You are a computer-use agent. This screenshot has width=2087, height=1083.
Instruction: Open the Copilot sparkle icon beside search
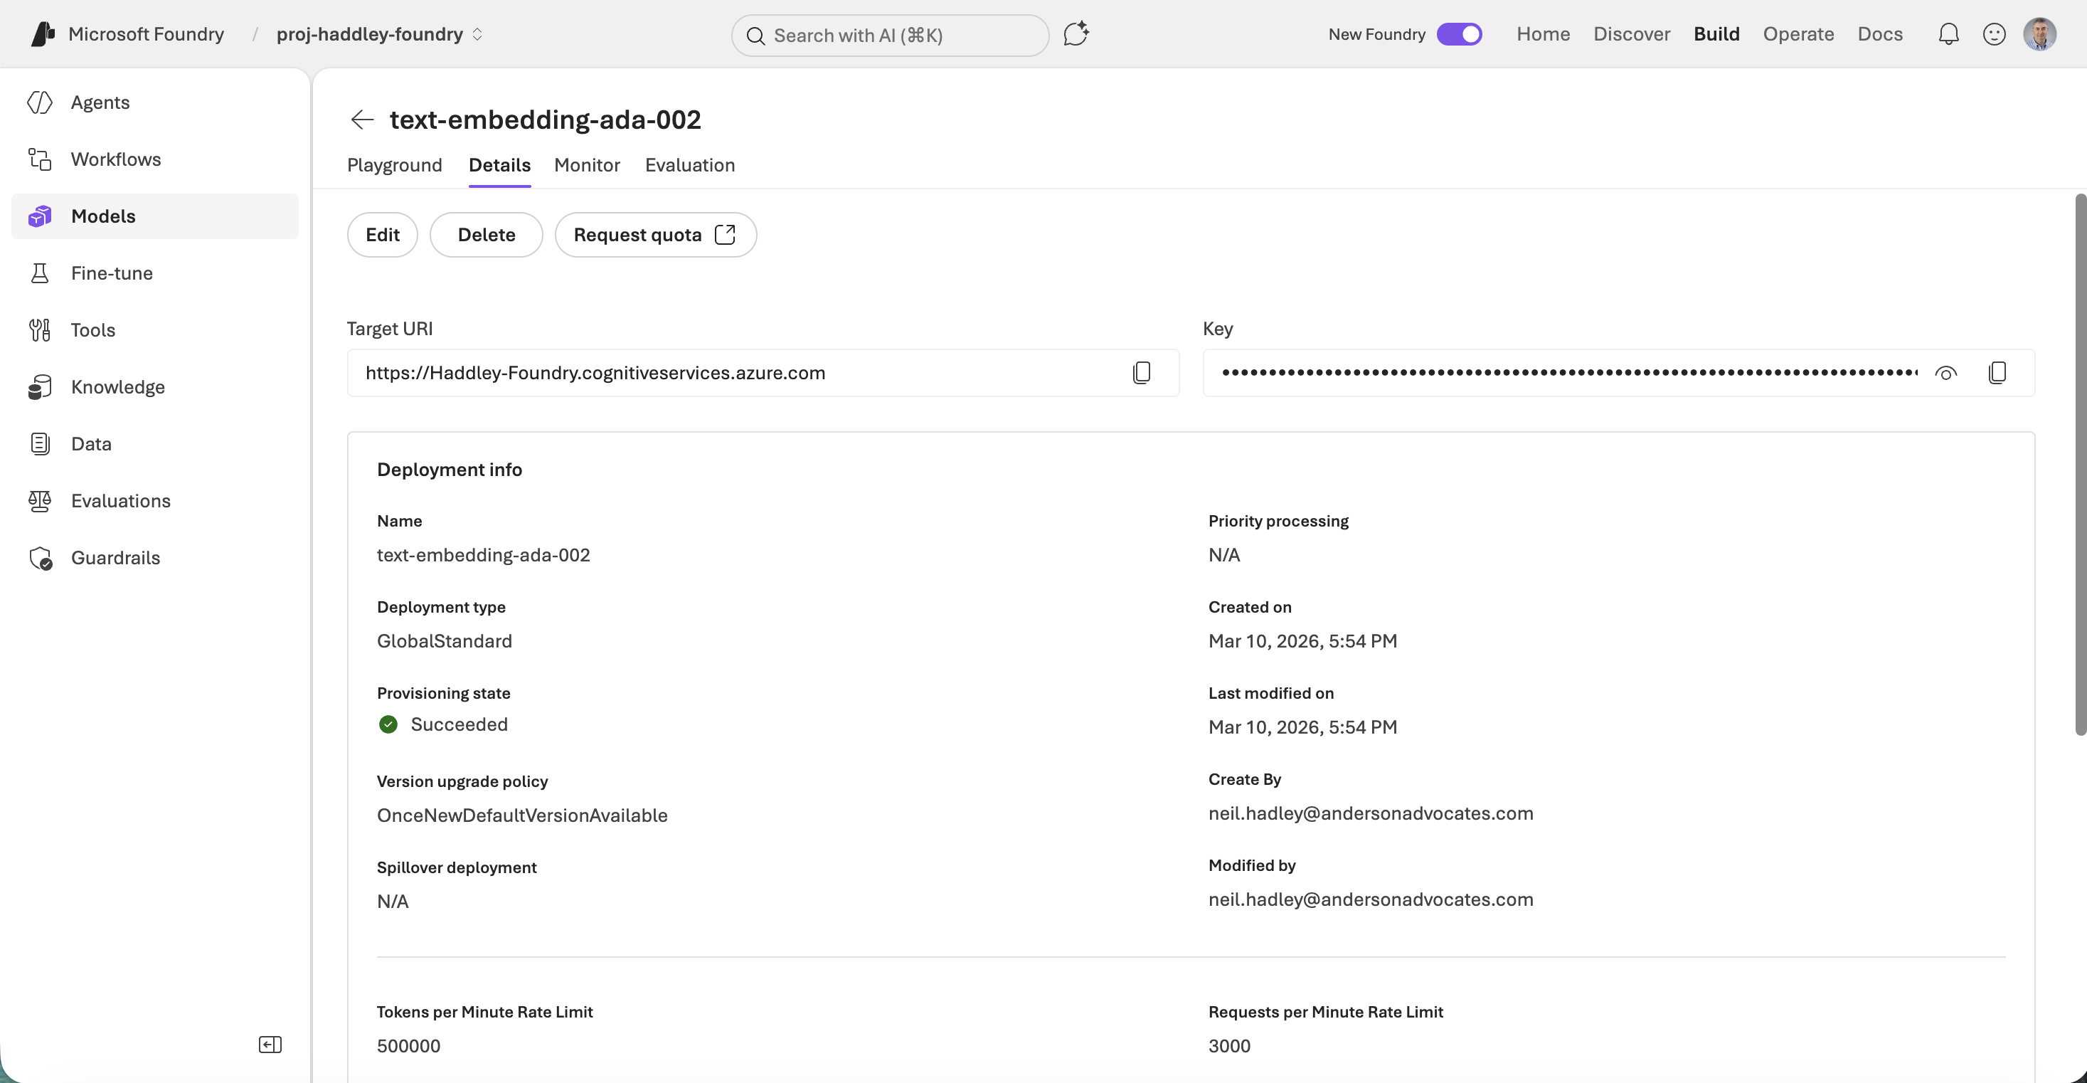(1076, 34)
